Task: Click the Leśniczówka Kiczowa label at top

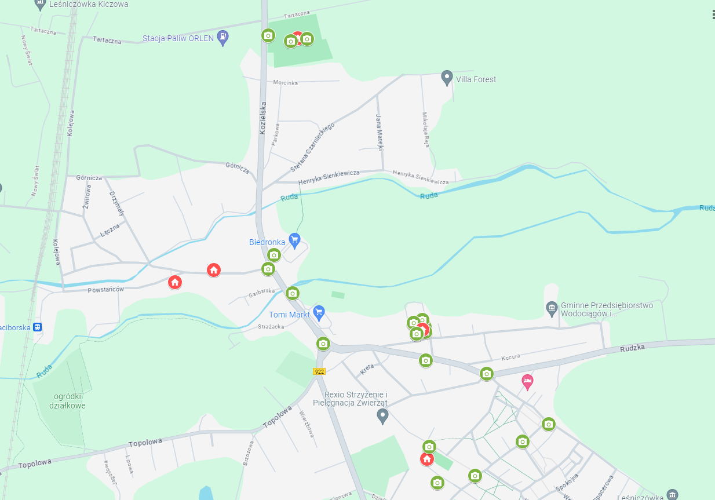Action: 89,4
